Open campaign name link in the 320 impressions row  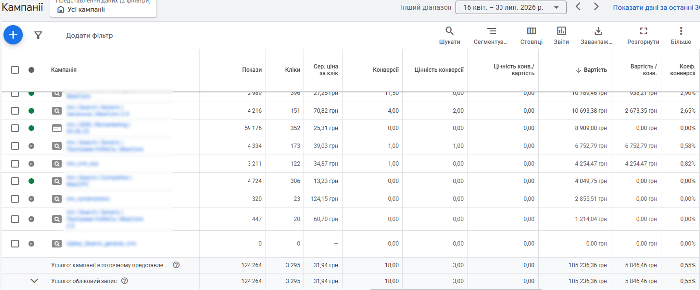pyautogui.click(x=88, y=199)
